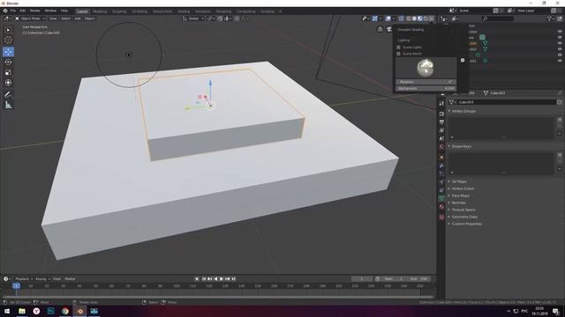
Task: Open the World properties tab
Action: click(441, 147)
